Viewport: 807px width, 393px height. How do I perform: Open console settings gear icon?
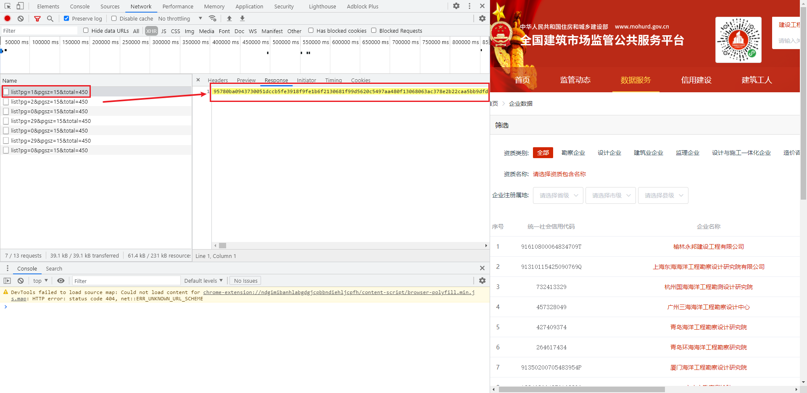tap(482, 281)
